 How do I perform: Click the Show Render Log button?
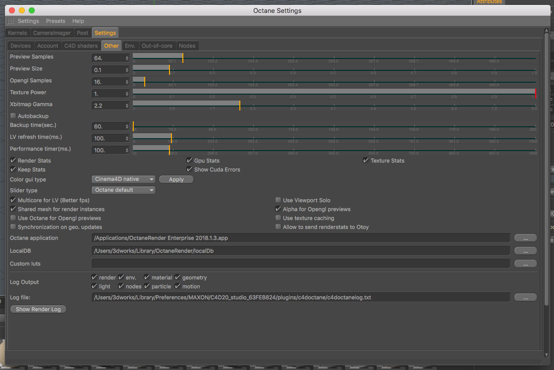[38, 309]
